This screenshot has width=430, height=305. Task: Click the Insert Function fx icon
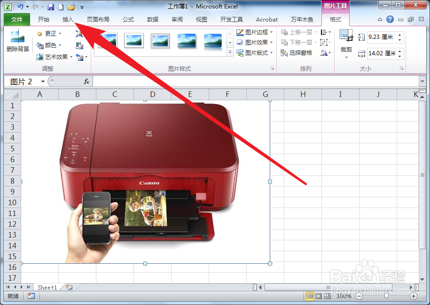click(86, 82)
